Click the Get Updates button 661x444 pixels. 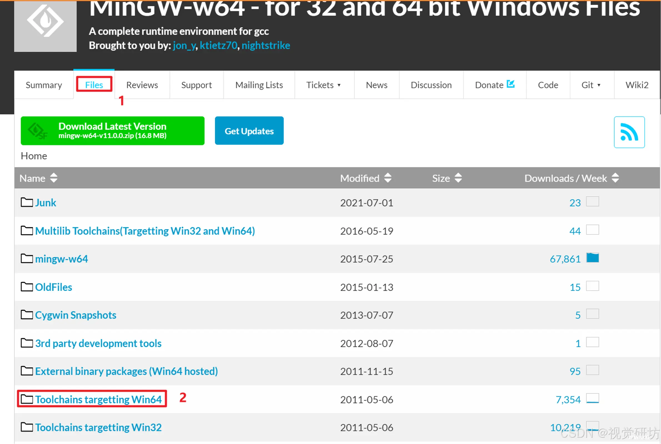point(249,131)
